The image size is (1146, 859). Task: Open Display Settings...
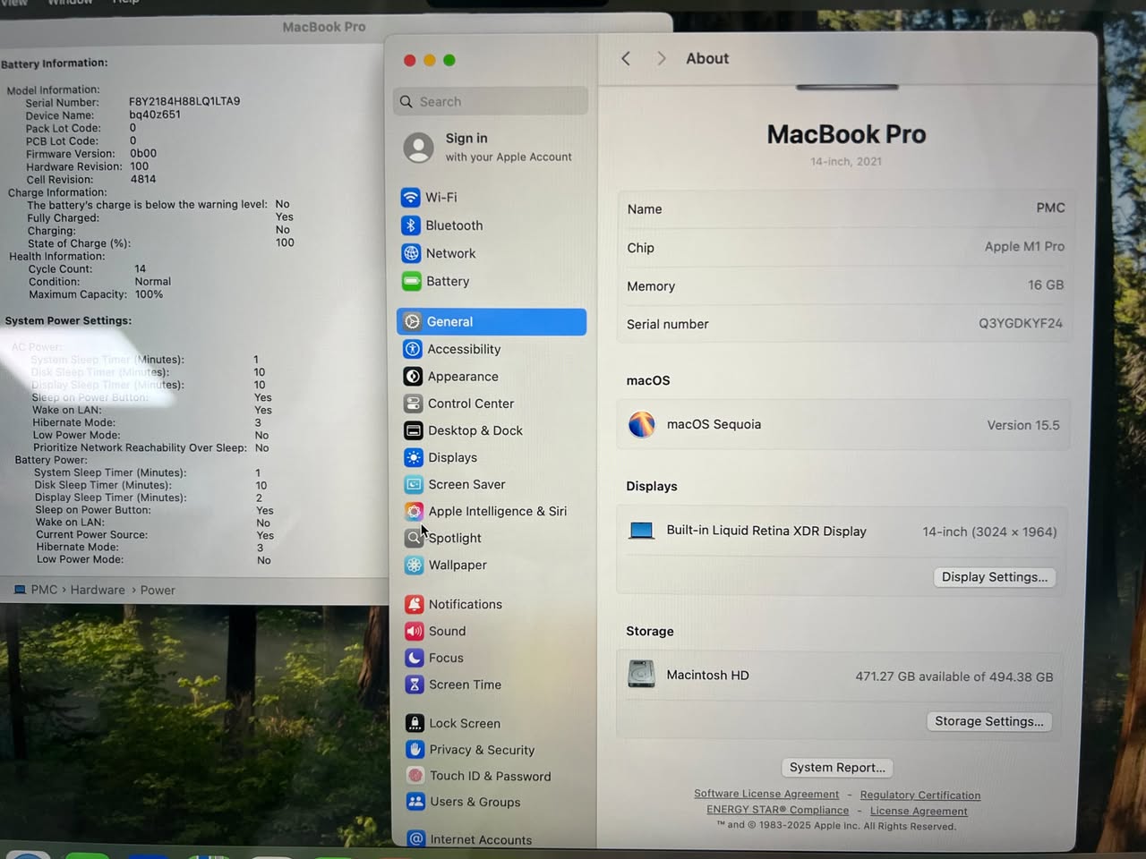tap(995, 577)
